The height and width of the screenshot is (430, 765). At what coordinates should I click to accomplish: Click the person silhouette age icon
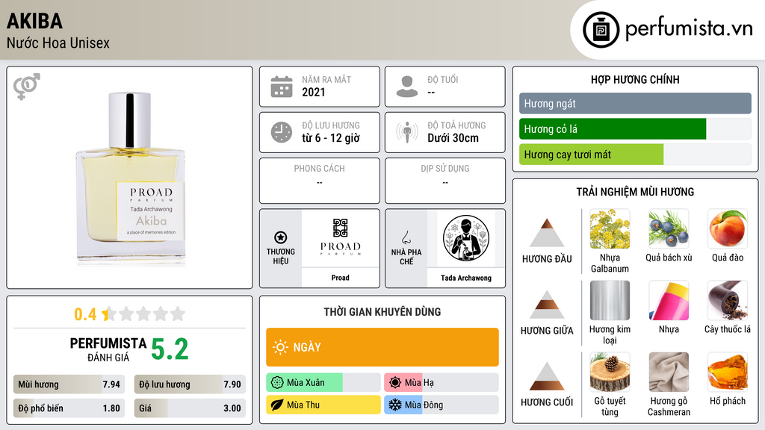pos(407,87)
